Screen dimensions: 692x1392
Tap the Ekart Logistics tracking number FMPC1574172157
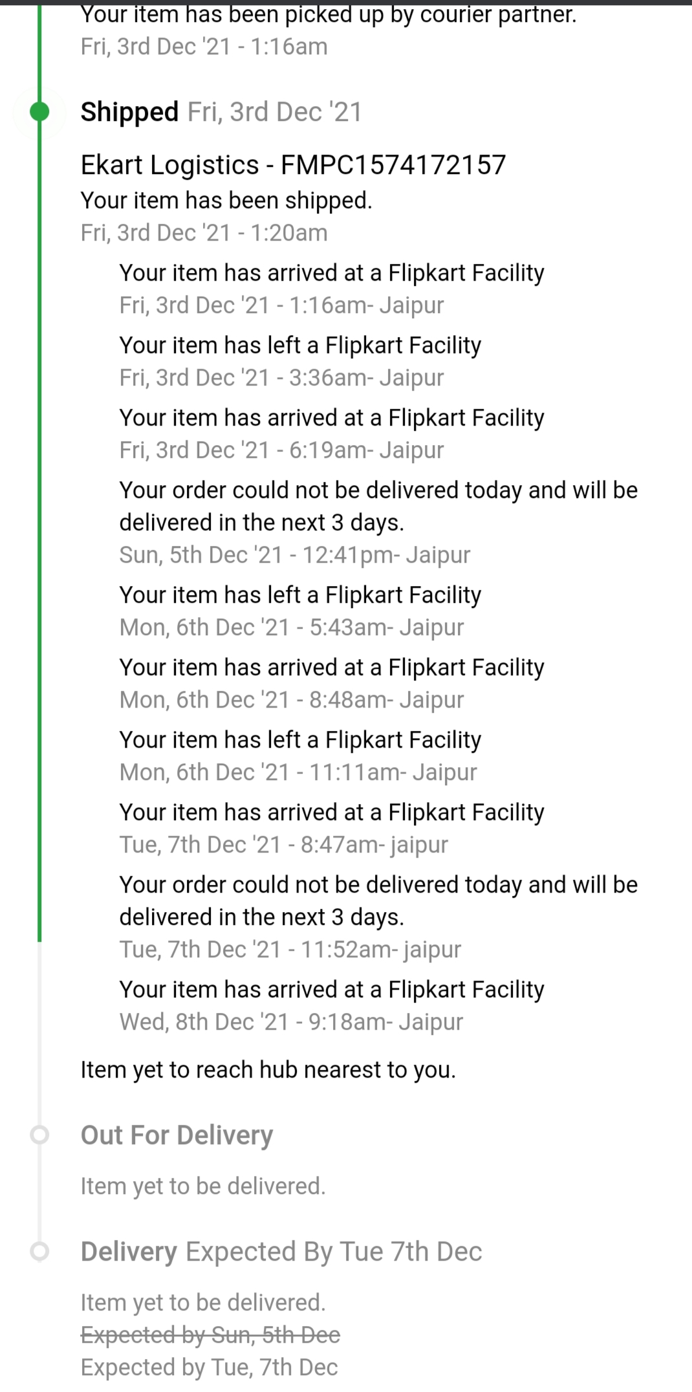click(x=393, y=165)
